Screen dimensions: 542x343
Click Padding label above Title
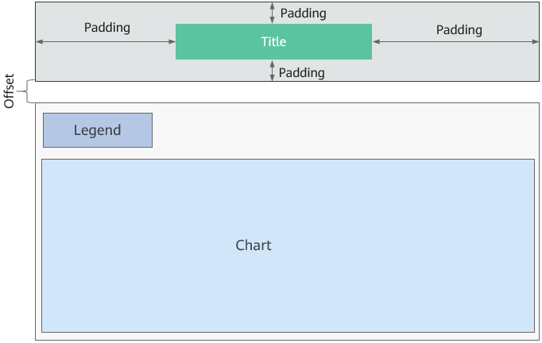pyautogui.click(x=303, y=13)
